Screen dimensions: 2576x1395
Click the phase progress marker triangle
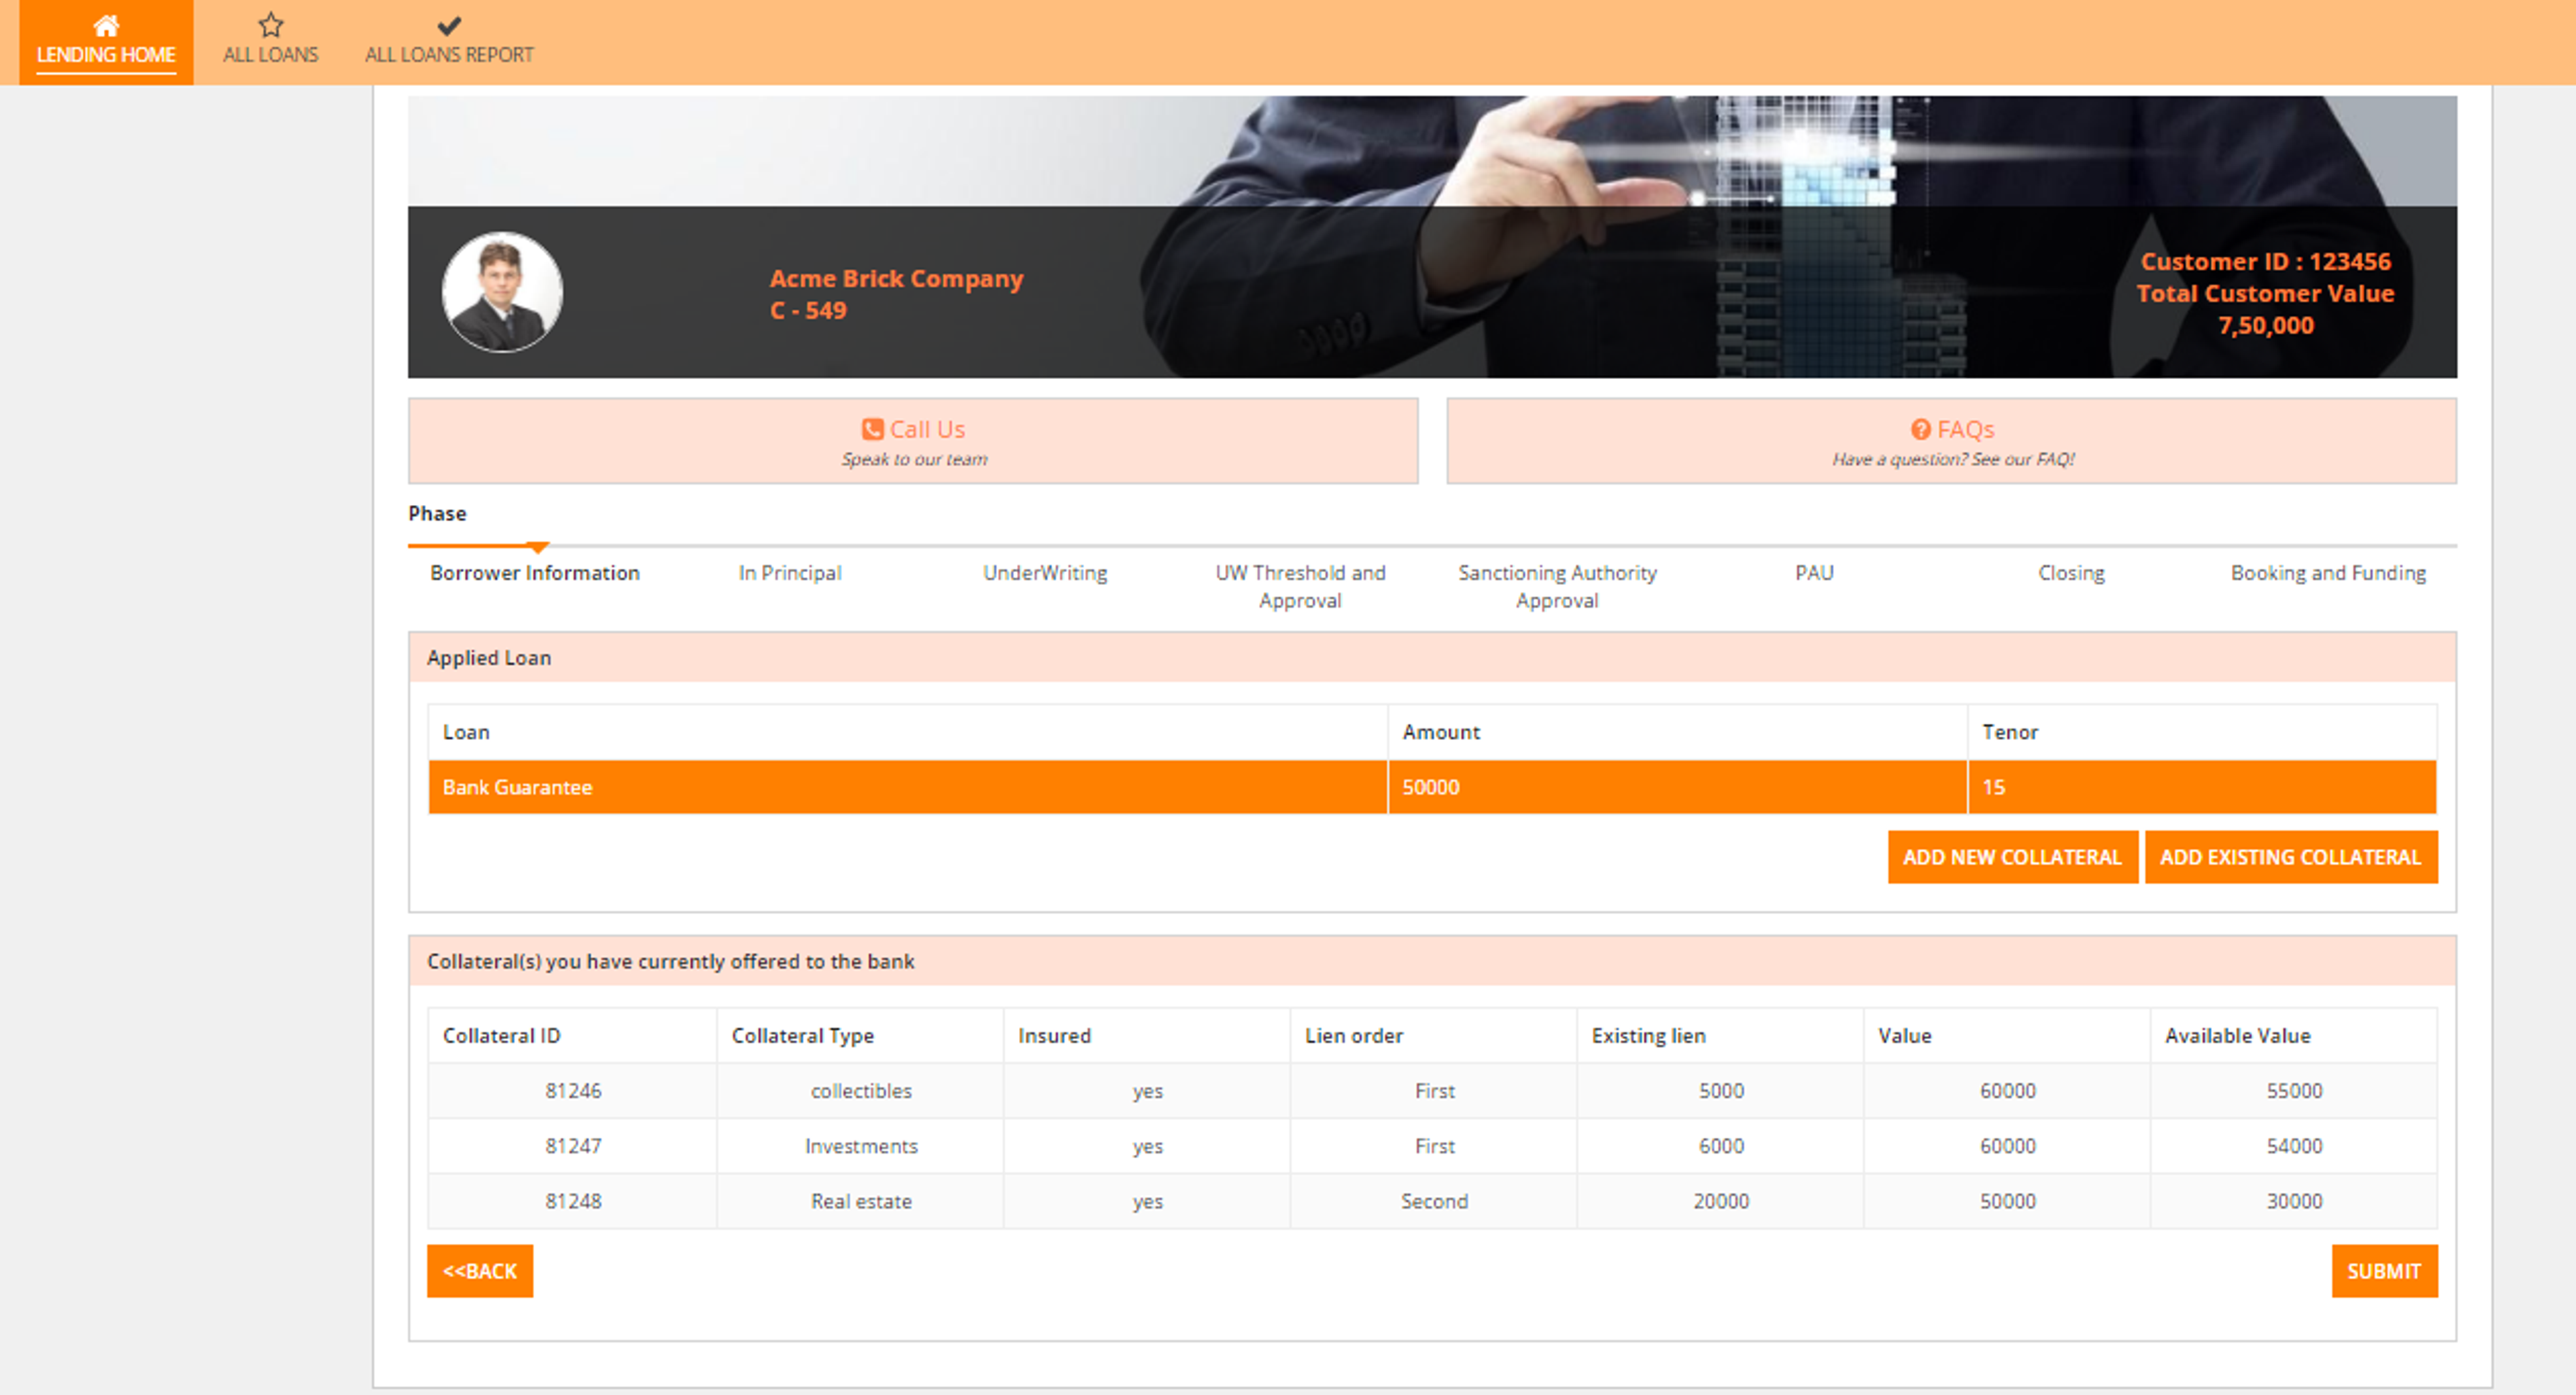538,547
